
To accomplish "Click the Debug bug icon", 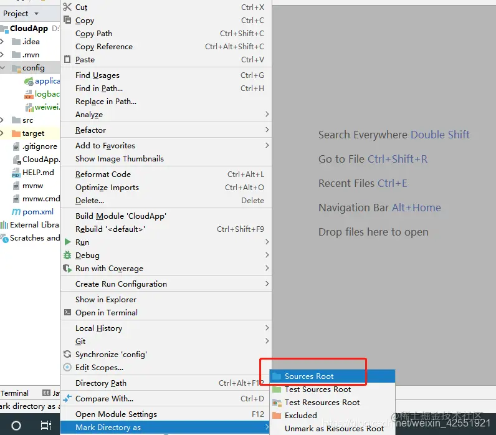I will click(67, 255).
